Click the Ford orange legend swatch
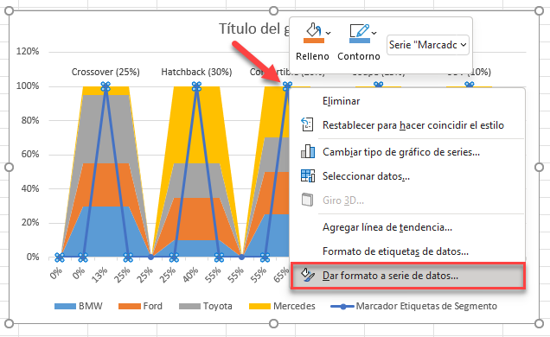The image size is (550, 337). point(130,306)
